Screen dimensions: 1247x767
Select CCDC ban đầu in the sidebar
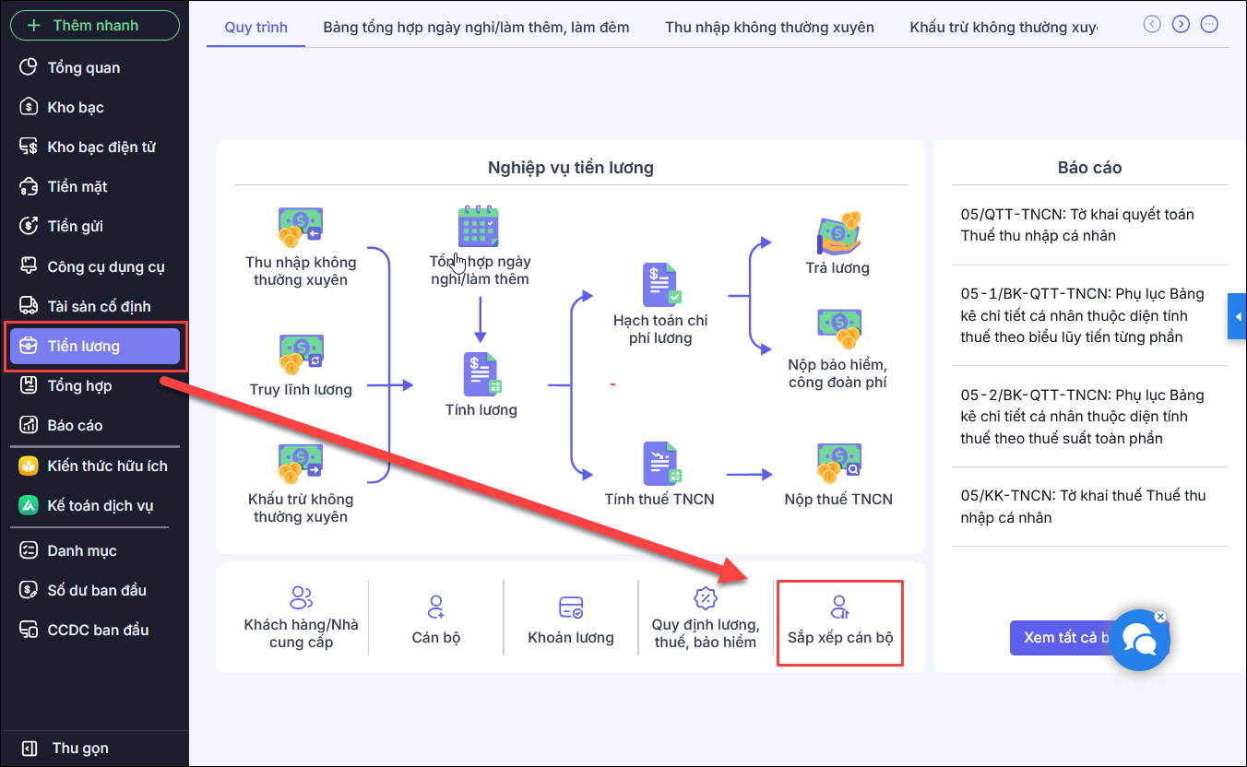pyautogui.click(x=95, y=630)
